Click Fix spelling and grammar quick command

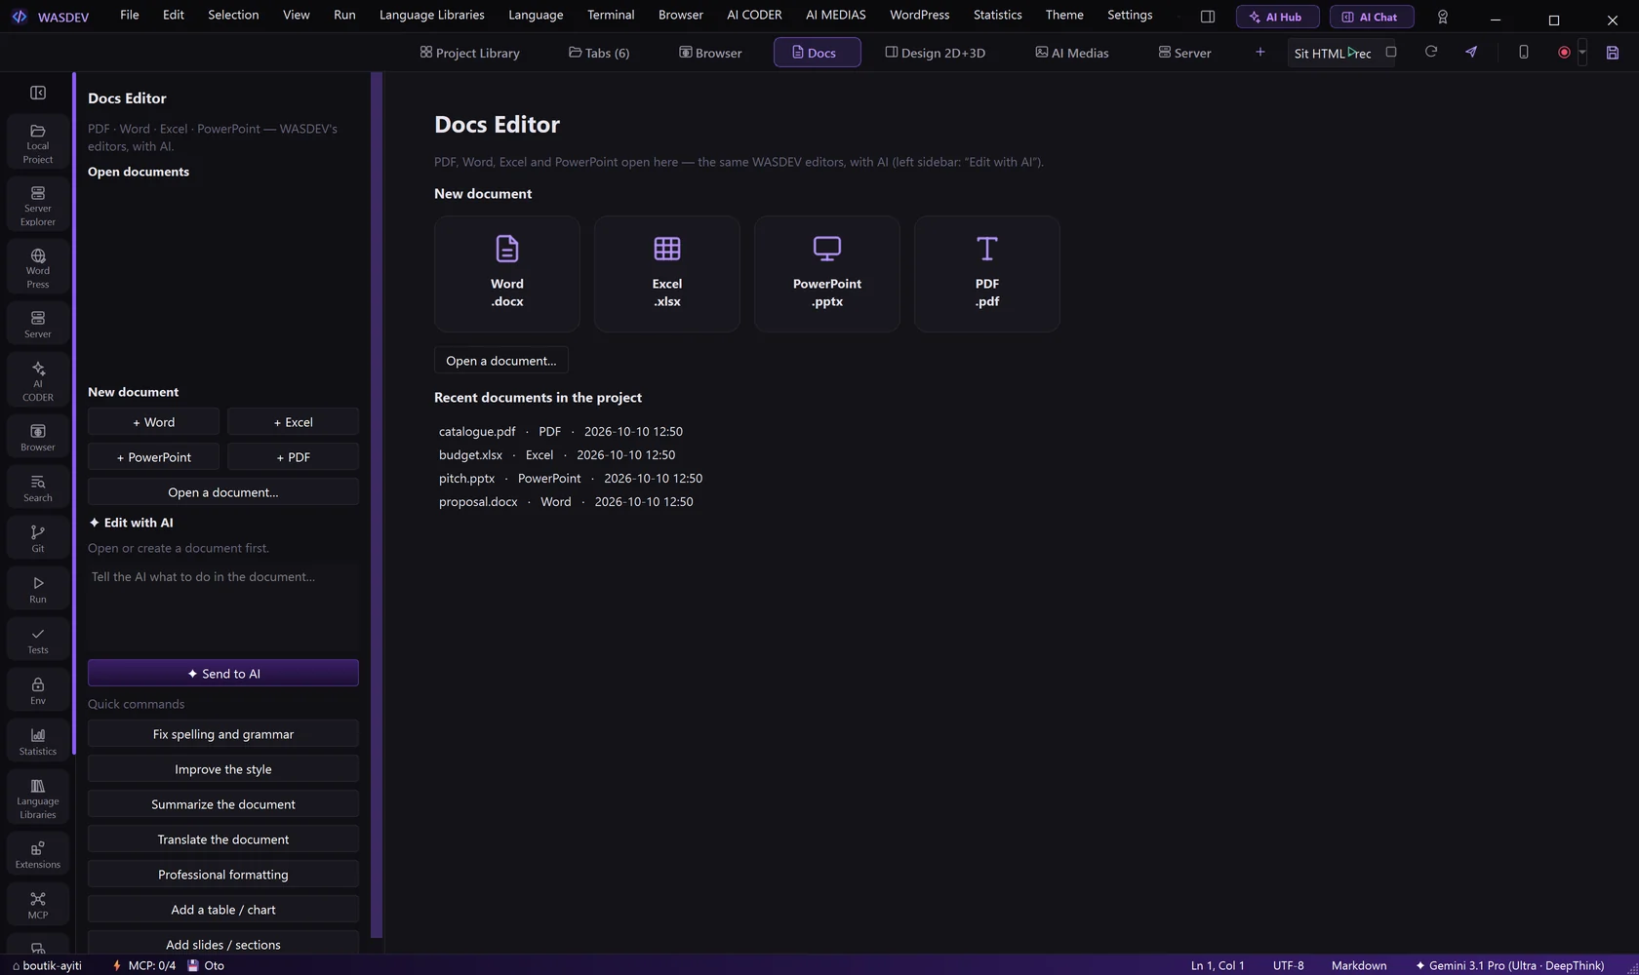tap(223, 733)
